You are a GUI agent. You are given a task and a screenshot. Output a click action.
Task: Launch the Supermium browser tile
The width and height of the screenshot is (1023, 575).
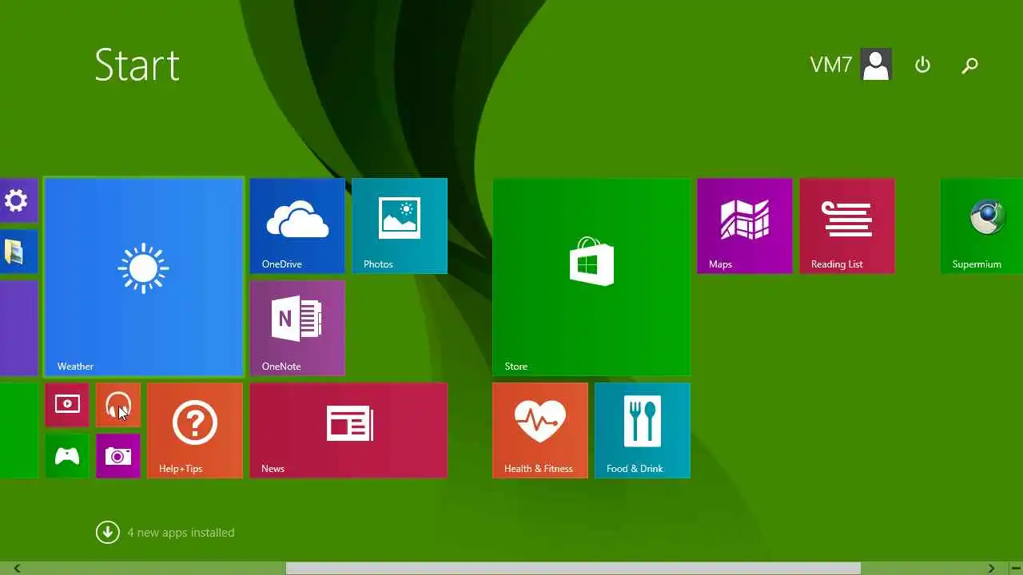point(981,226)
